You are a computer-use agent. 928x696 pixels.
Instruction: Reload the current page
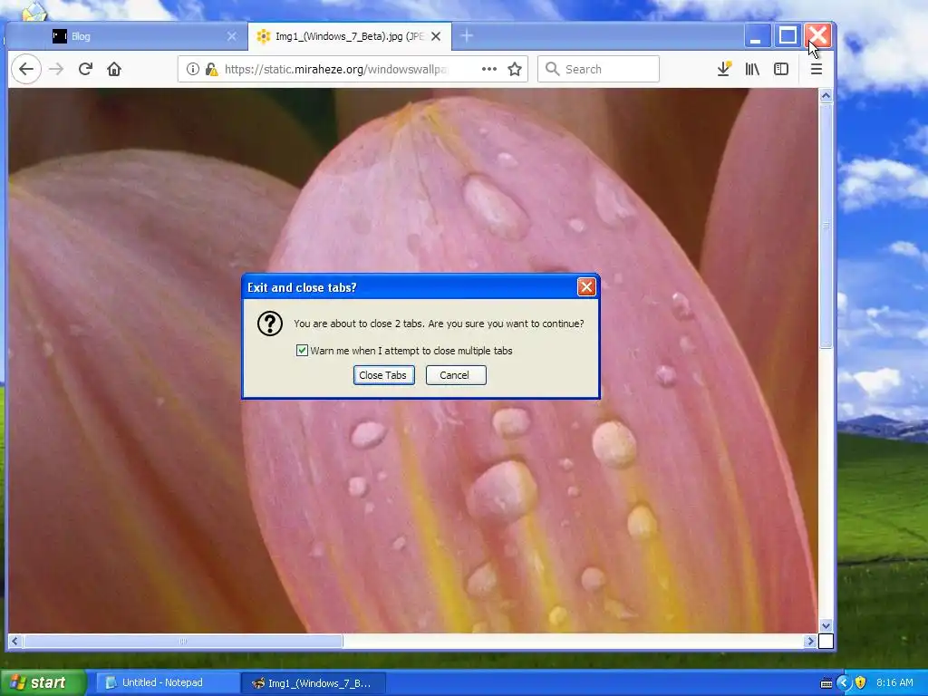point(85,69)
